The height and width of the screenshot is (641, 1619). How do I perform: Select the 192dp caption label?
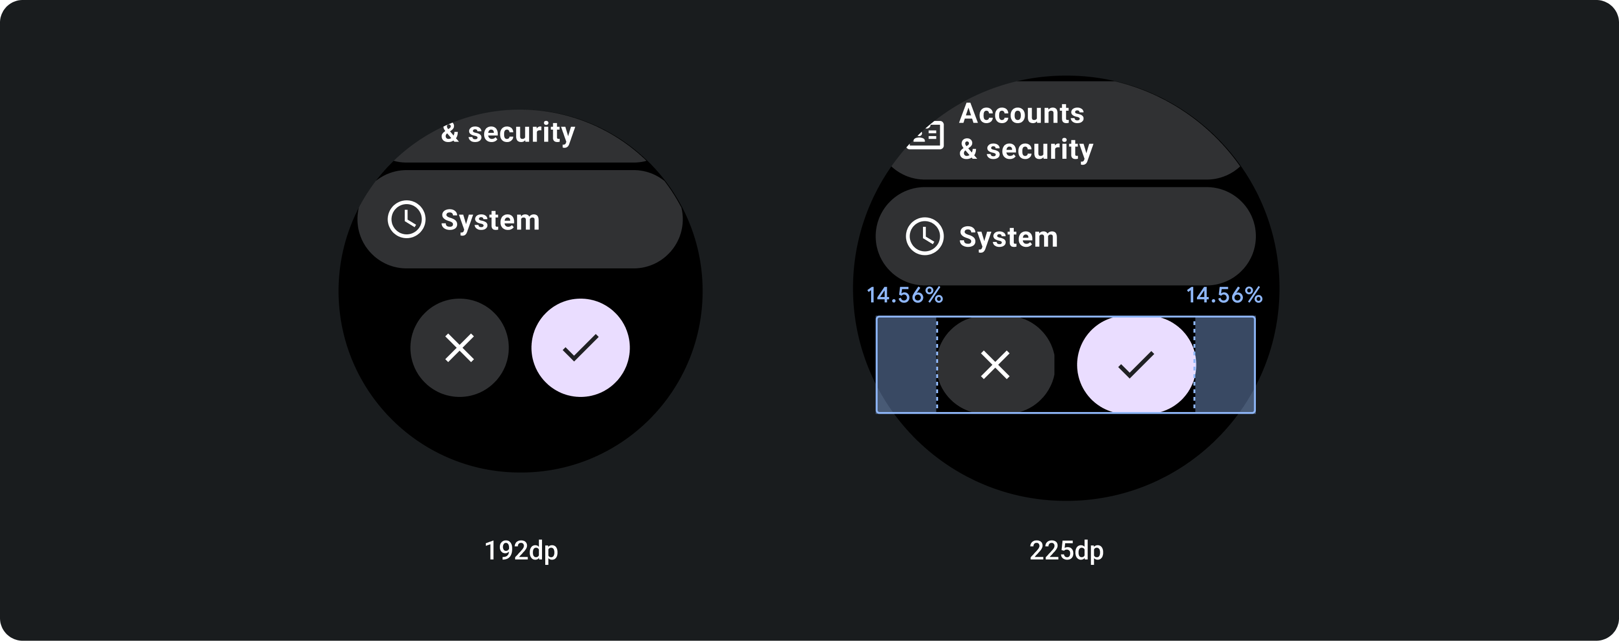[x=521, y=551]
